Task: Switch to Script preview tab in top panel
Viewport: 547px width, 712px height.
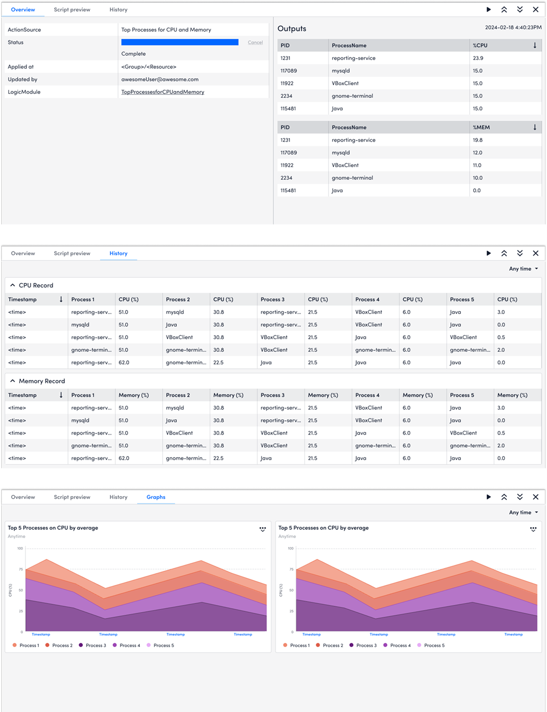Action: coord(72,10)
